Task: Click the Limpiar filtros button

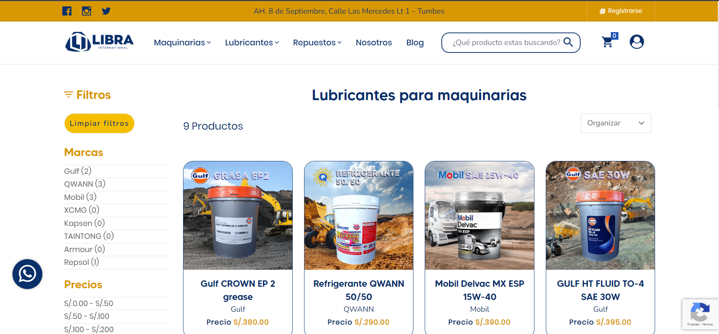Action: pyautogui.click(x=99, y=123)
